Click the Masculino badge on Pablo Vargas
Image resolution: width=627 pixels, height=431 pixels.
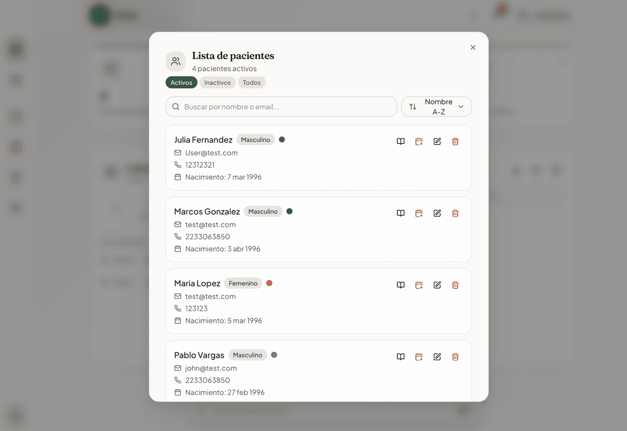pyautogui.click(x=247, y=355)
